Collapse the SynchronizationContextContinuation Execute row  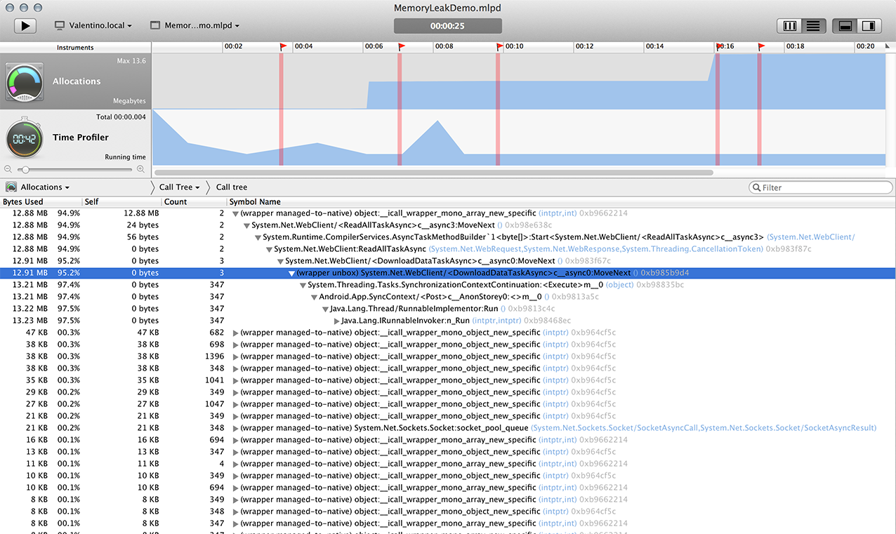(x=303, y=285)
